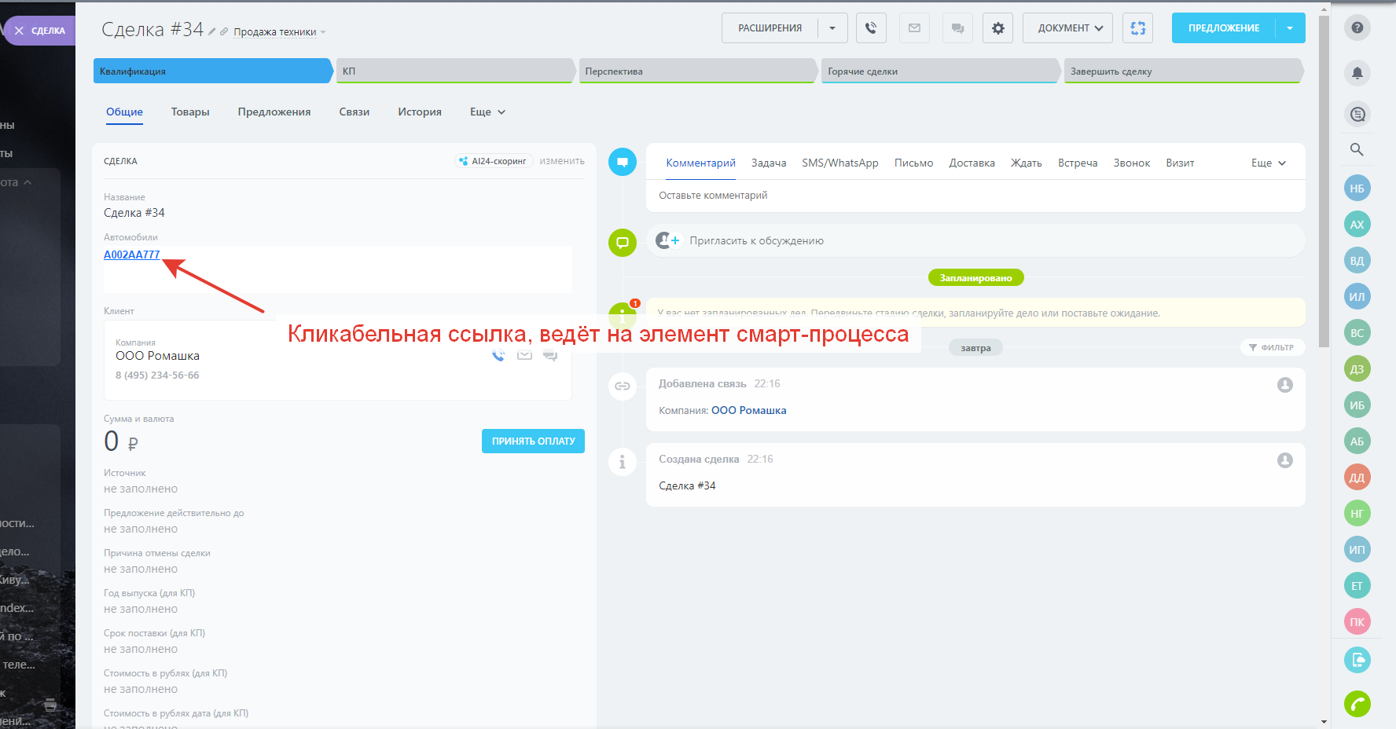
Task: Click the AI24-скоринг badge
Action: click(494, 161)
